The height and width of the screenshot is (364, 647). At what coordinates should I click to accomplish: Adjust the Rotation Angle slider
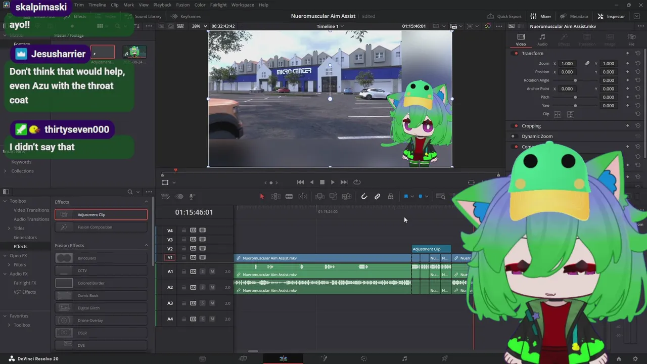point(575,80)
